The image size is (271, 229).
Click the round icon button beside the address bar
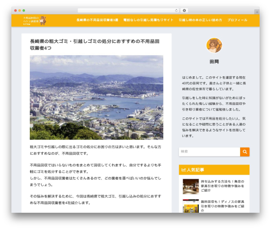pos(184,10)
